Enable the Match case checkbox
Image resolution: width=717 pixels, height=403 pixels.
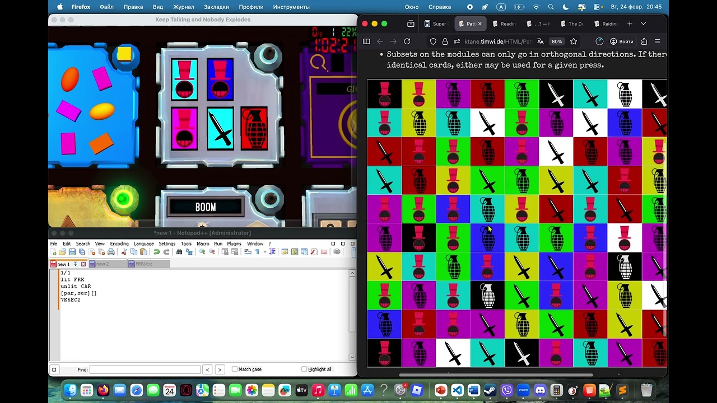point(235,369)
